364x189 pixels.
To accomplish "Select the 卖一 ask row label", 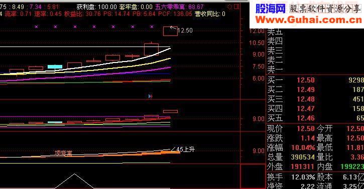I will tap(275, 69).
